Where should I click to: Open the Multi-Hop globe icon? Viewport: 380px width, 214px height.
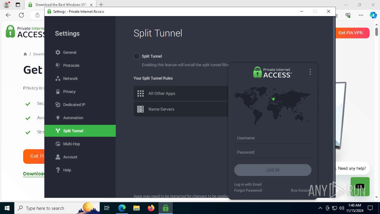58,144
